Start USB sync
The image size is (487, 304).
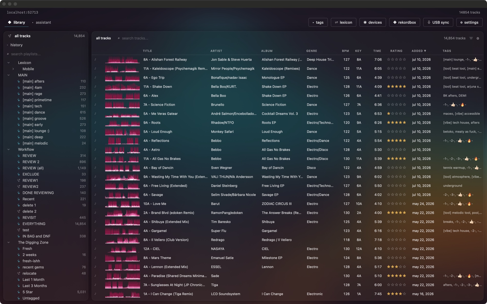(438, 22)
